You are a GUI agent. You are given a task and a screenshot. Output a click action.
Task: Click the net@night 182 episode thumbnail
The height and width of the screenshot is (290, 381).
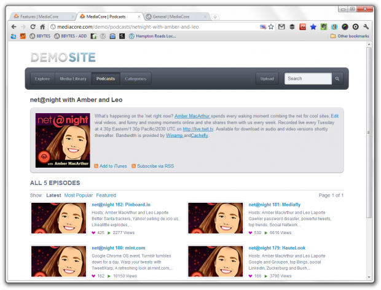coord(58,218)
